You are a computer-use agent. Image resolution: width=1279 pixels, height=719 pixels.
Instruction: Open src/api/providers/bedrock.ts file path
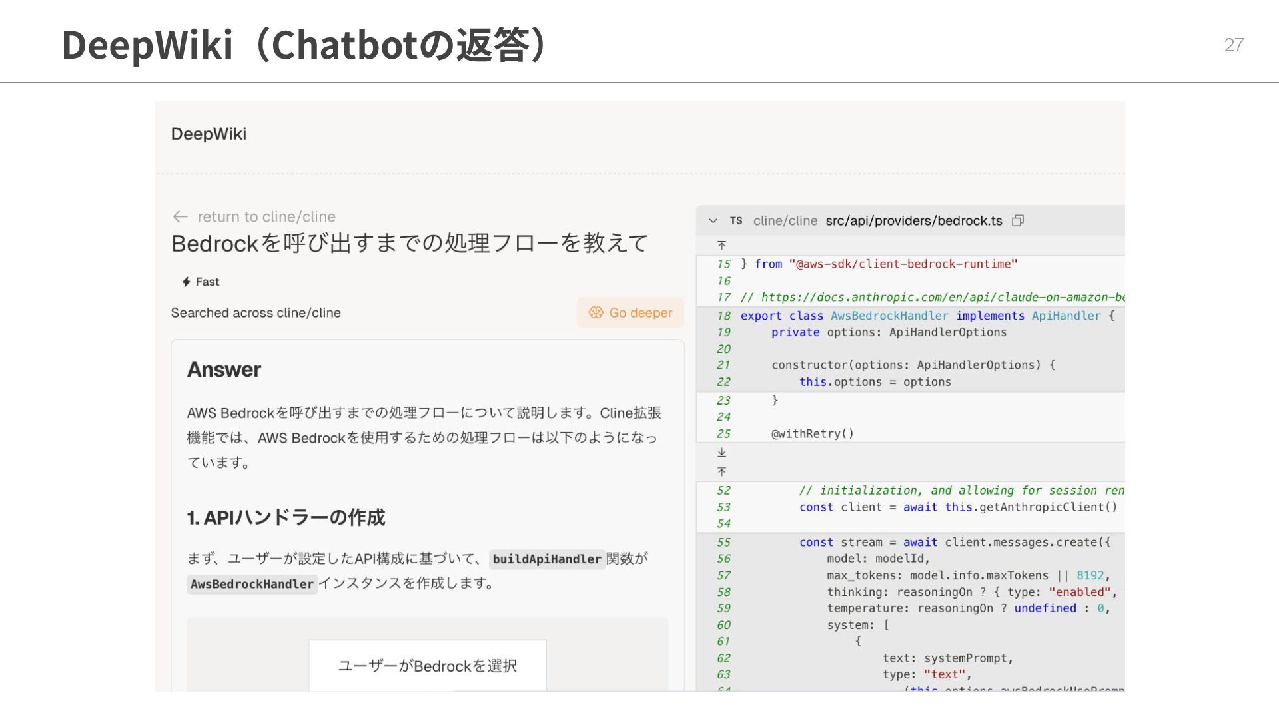pyautogui.click(x=913, y=221)
